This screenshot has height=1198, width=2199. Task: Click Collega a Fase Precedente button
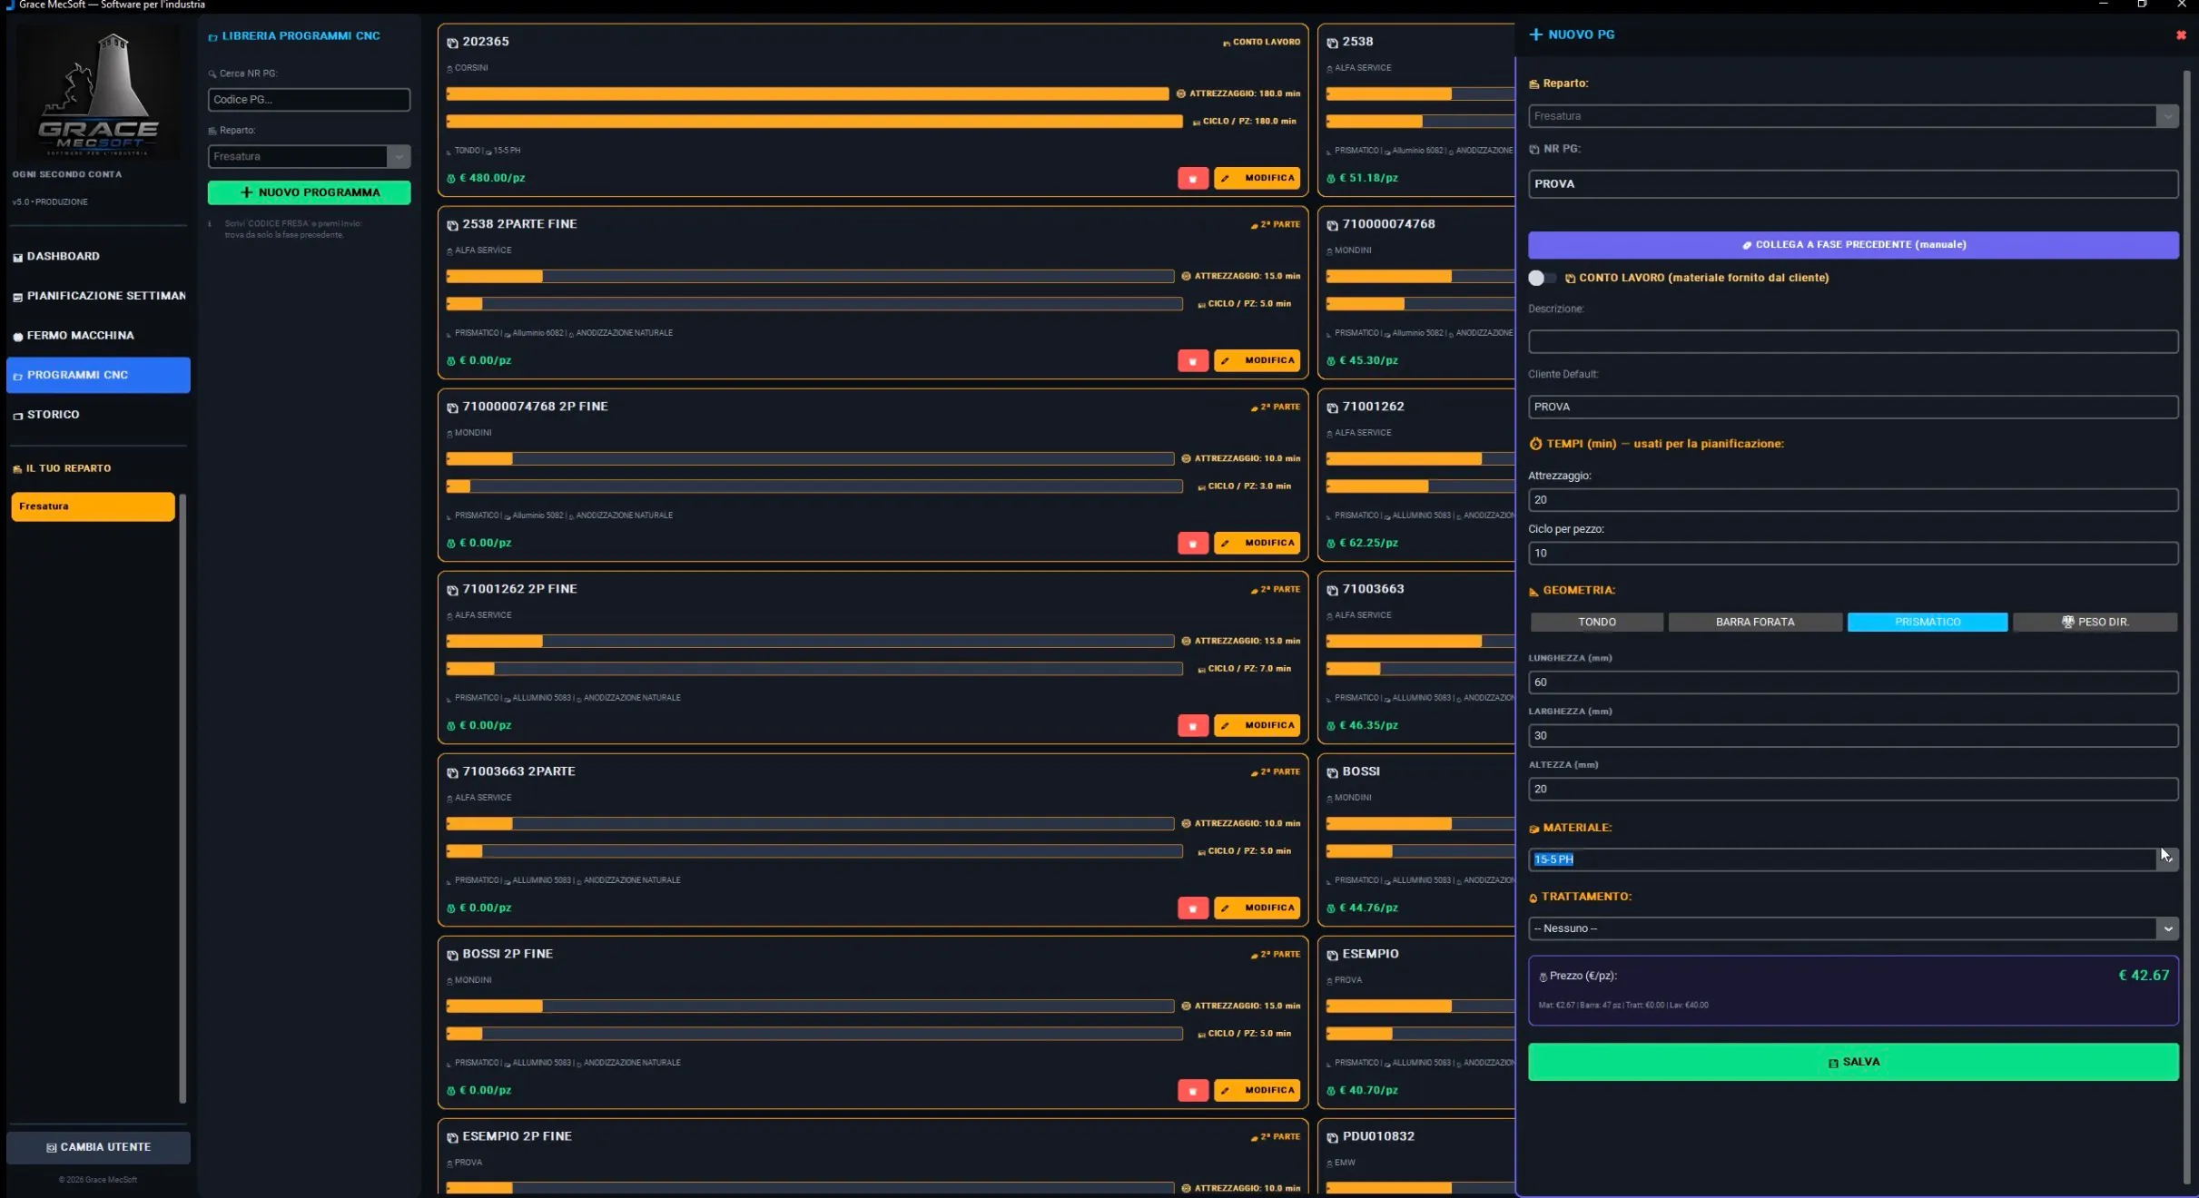[1852, 245]
